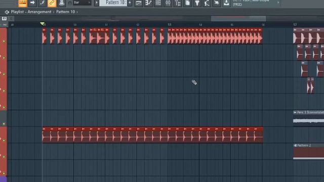
Task: Click the toolbar icon right of funnel
Action: click(207, 3)
